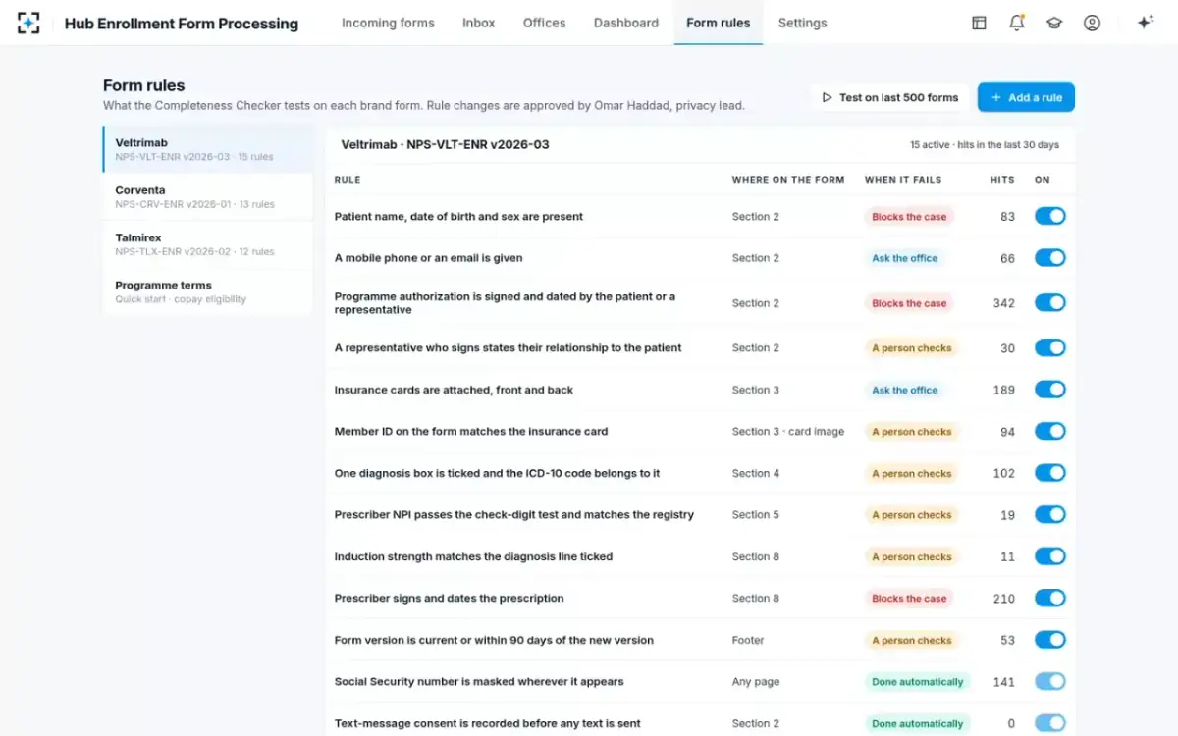Click Done automatically badge for Social Security rule
This screenshot has width=1178, height=736.
918,682
